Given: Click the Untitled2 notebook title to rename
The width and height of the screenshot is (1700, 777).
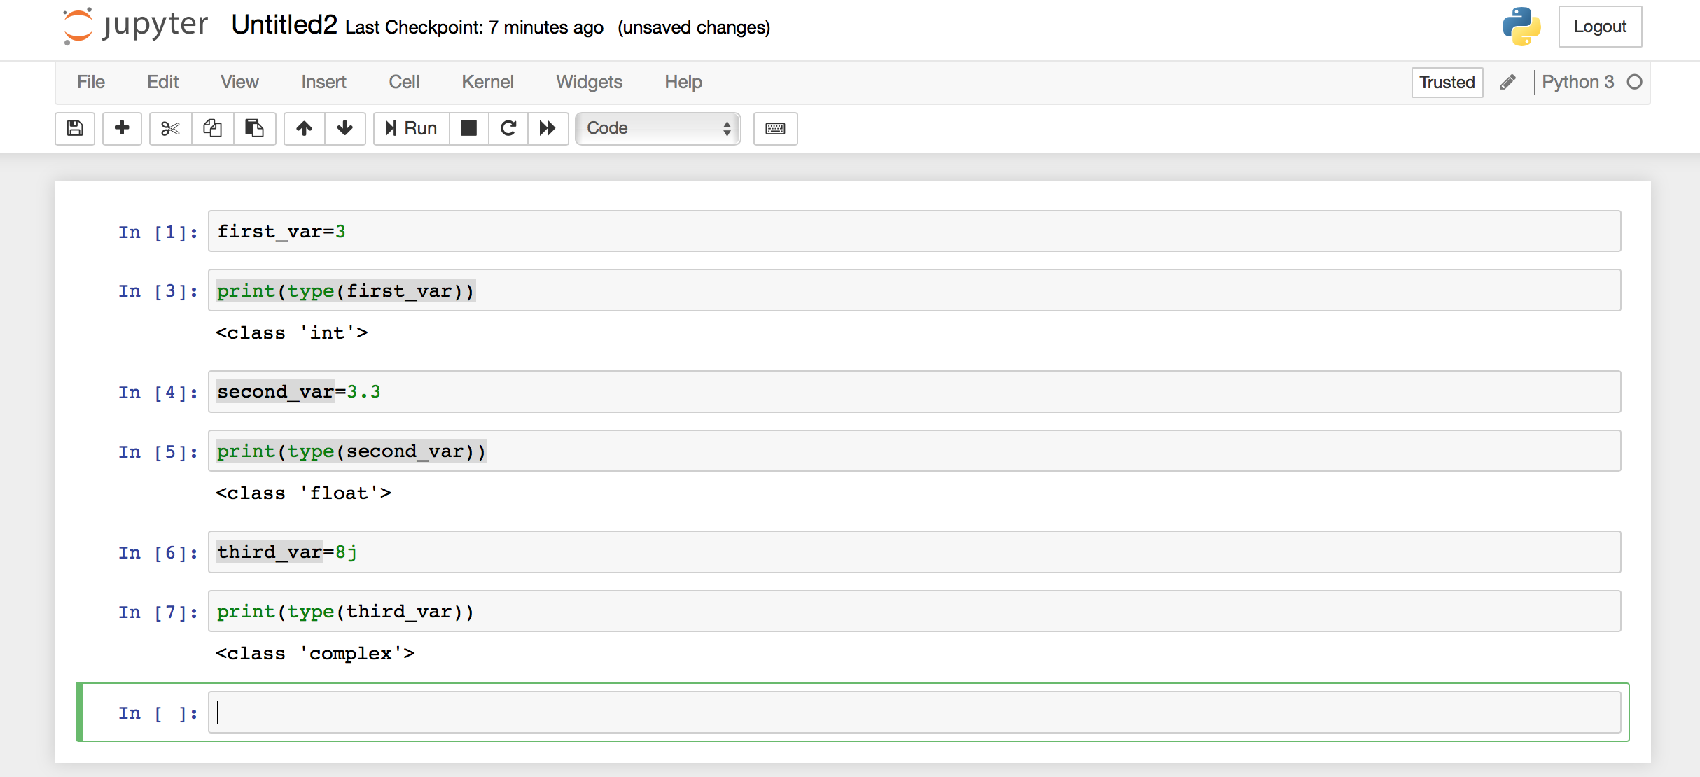Looking at the screenshot, I should pyautogui.click(x=284, y=25).
